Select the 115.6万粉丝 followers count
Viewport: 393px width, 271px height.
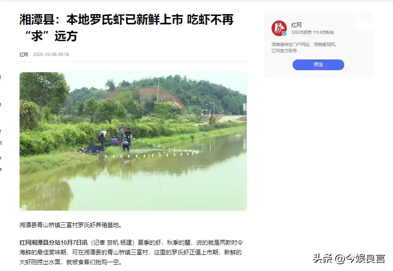pyautogui.click(x=323, y=32)
